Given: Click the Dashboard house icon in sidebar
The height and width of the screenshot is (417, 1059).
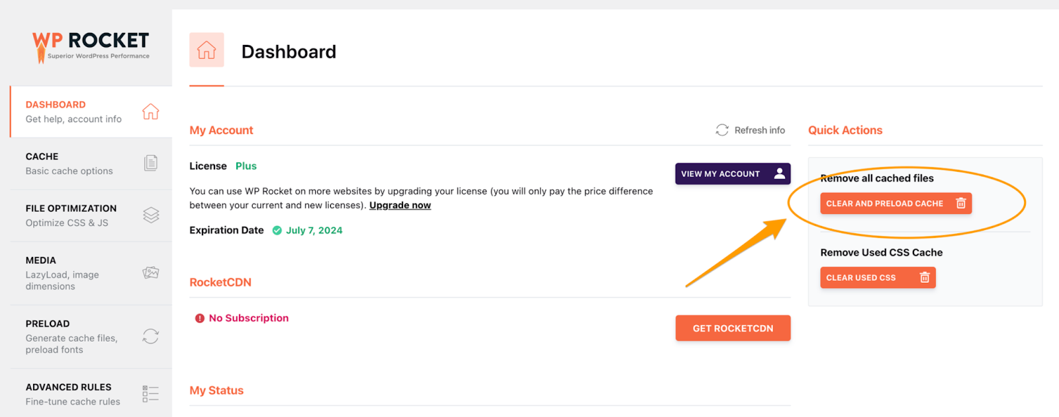Looking at the screenshot, I should click(x=150, y=112).
